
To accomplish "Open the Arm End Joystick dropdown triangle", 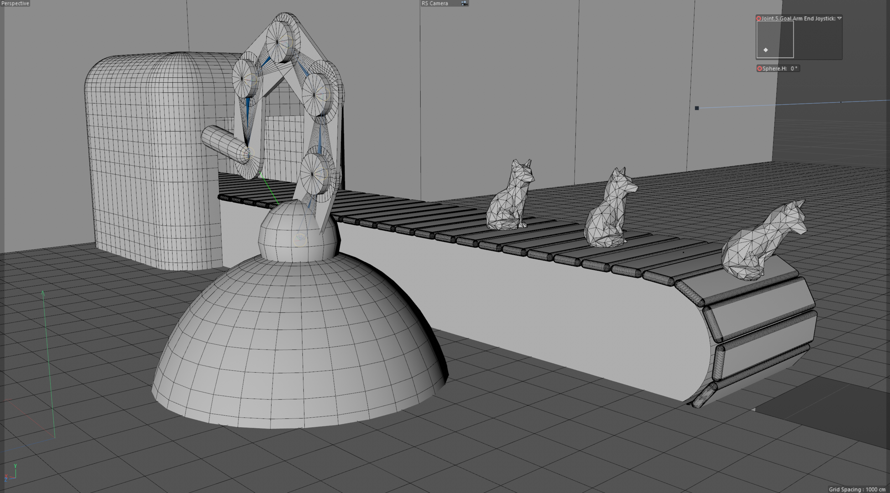I will pyautogui.click(x=839, y=18).
